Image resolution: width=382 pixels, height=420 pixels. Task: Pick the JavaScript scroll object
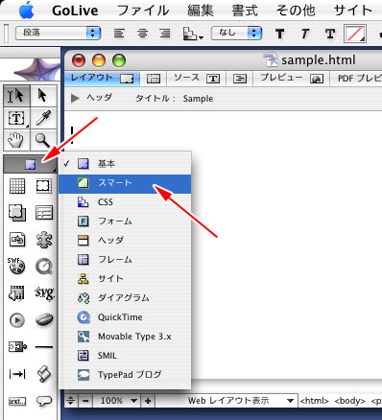click(x=44, y=374)
